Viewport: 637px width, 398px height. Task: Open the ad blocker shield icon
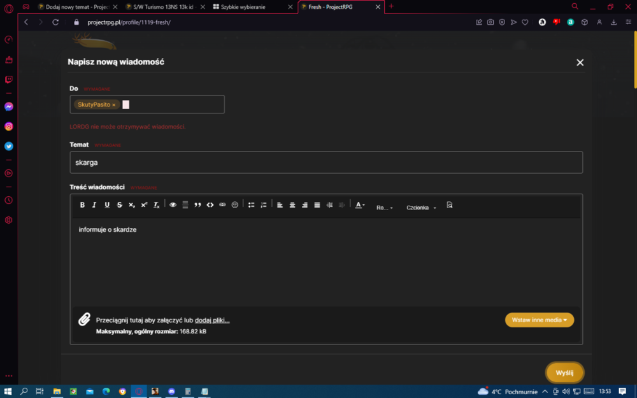(x=502, y=22)
